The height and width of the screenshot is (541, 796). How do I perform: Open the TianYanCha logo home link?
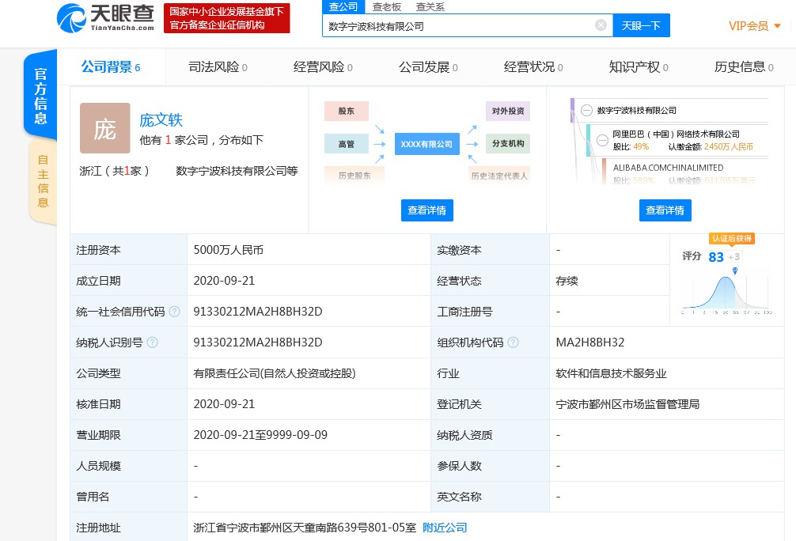(105, 18)
